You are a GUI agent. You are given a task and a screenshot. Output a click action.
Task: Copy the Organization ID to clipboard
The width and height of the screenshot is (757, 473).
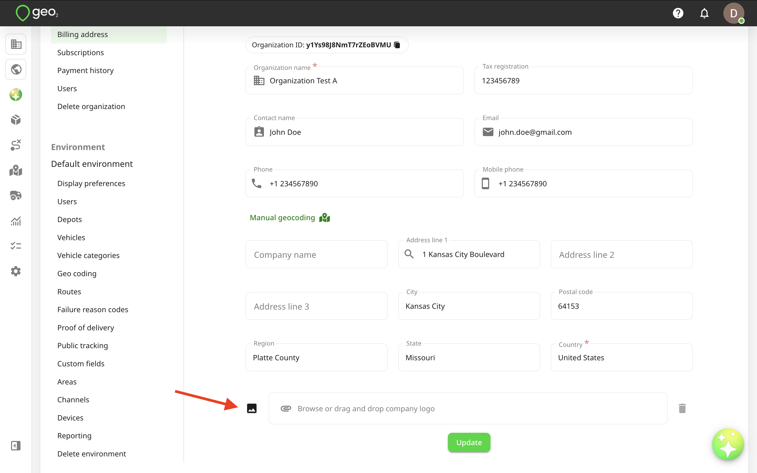(397, 45)
